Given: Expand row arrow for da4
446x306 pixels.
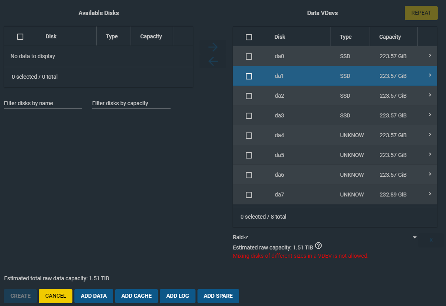Looking at the screenshot, I should coord(430,135).
